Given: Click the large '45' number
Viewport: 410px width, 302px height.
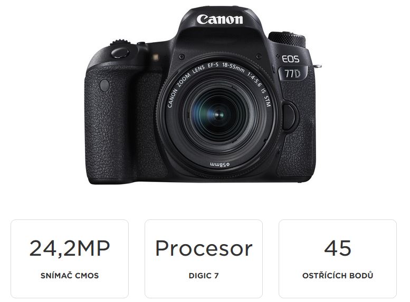Looking at the screenshot, I should pyautogui.click(x=338, y=248).
